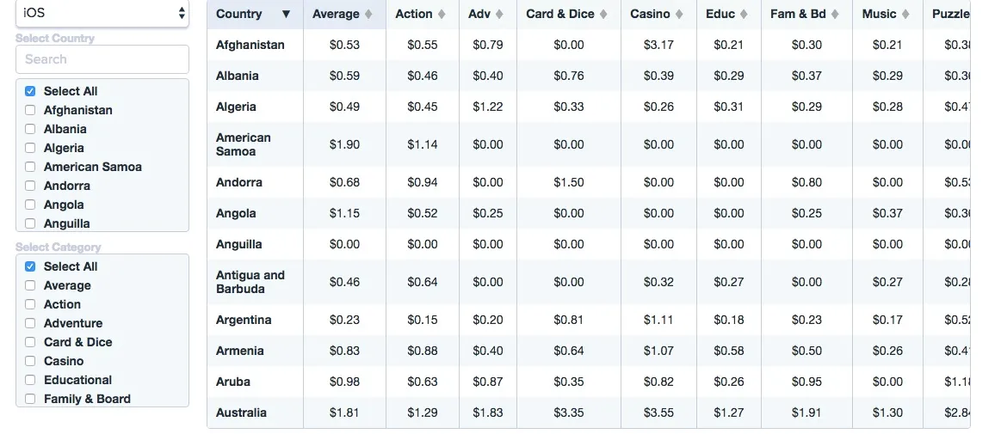Enable the Casino category checkbox
Viewport: 1001px width, 434px height.
(x=30, y=361)
